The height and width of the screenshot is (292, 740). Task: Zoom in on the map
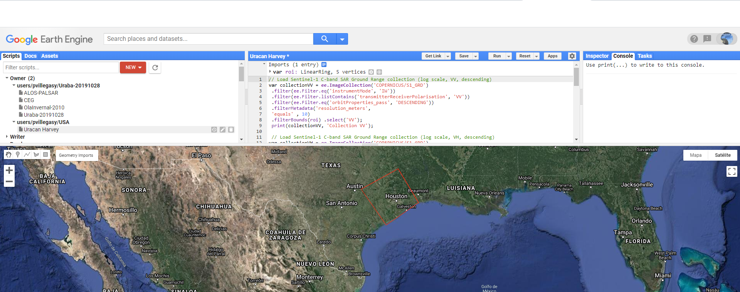9,170
